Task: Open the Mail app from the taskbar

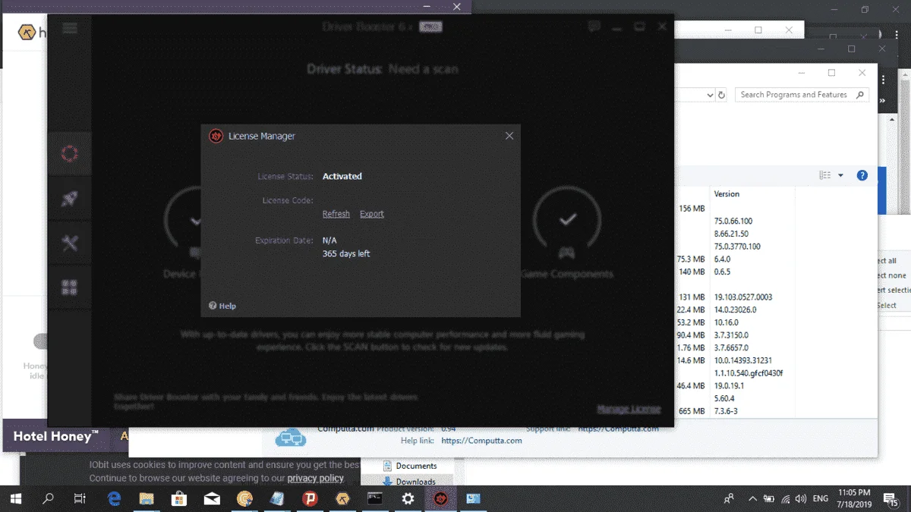Action: pos(212,499)
